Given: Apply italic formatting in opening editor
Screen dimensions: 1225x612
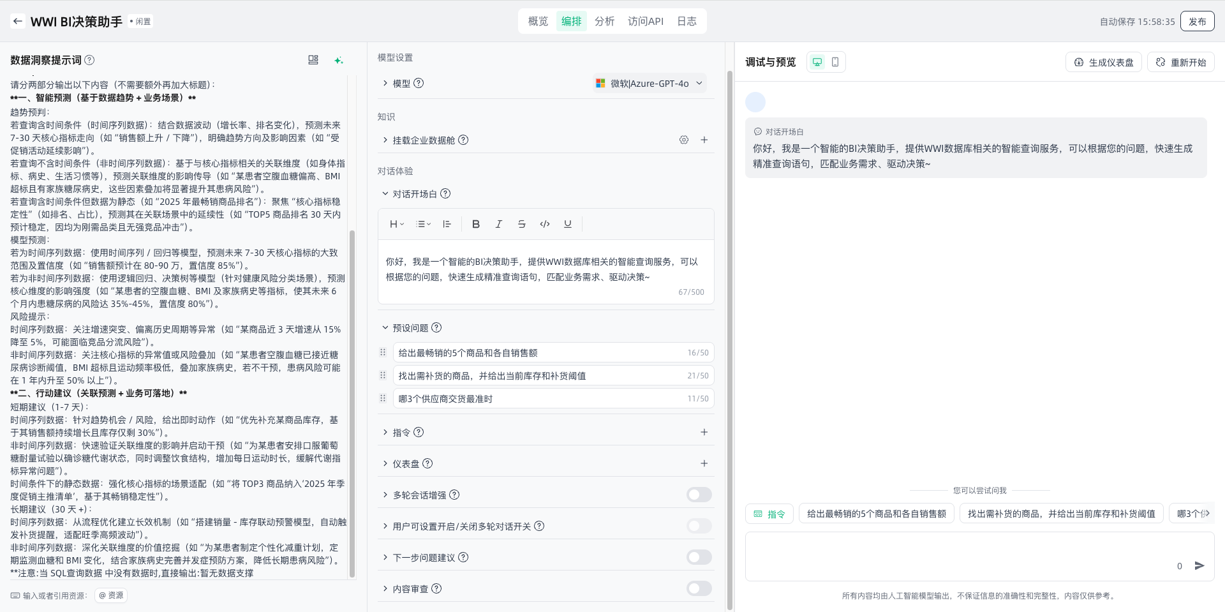Looking at the screenshot, I should tap(498, 224).
